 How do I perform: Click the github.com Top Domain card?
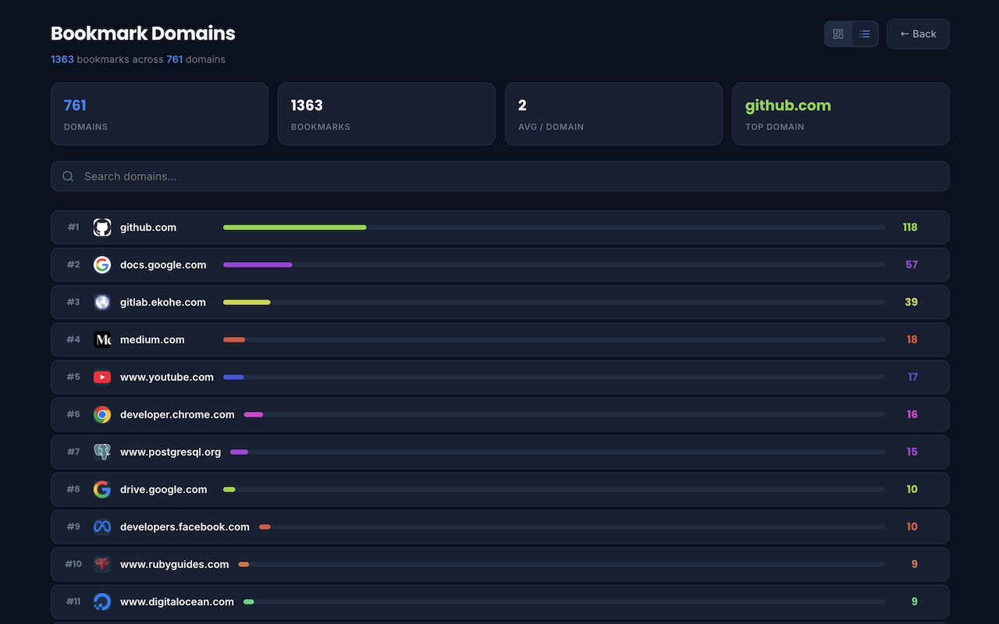841,114
